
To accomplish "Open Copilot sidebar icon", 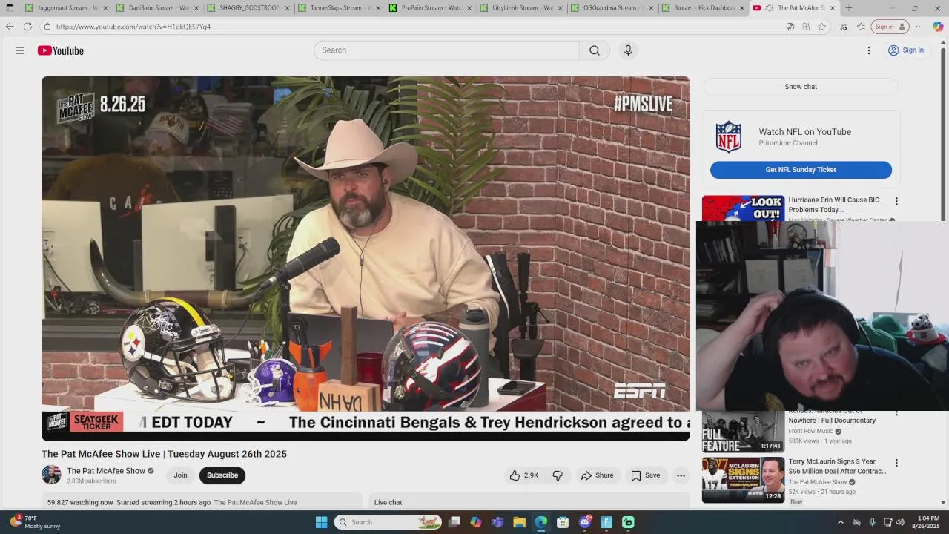I will click(938, 27).
